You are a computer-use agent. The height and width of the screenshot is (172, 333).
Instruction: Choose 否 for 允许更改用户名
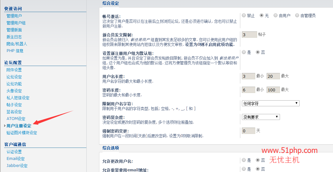click(x=258, y=160)
